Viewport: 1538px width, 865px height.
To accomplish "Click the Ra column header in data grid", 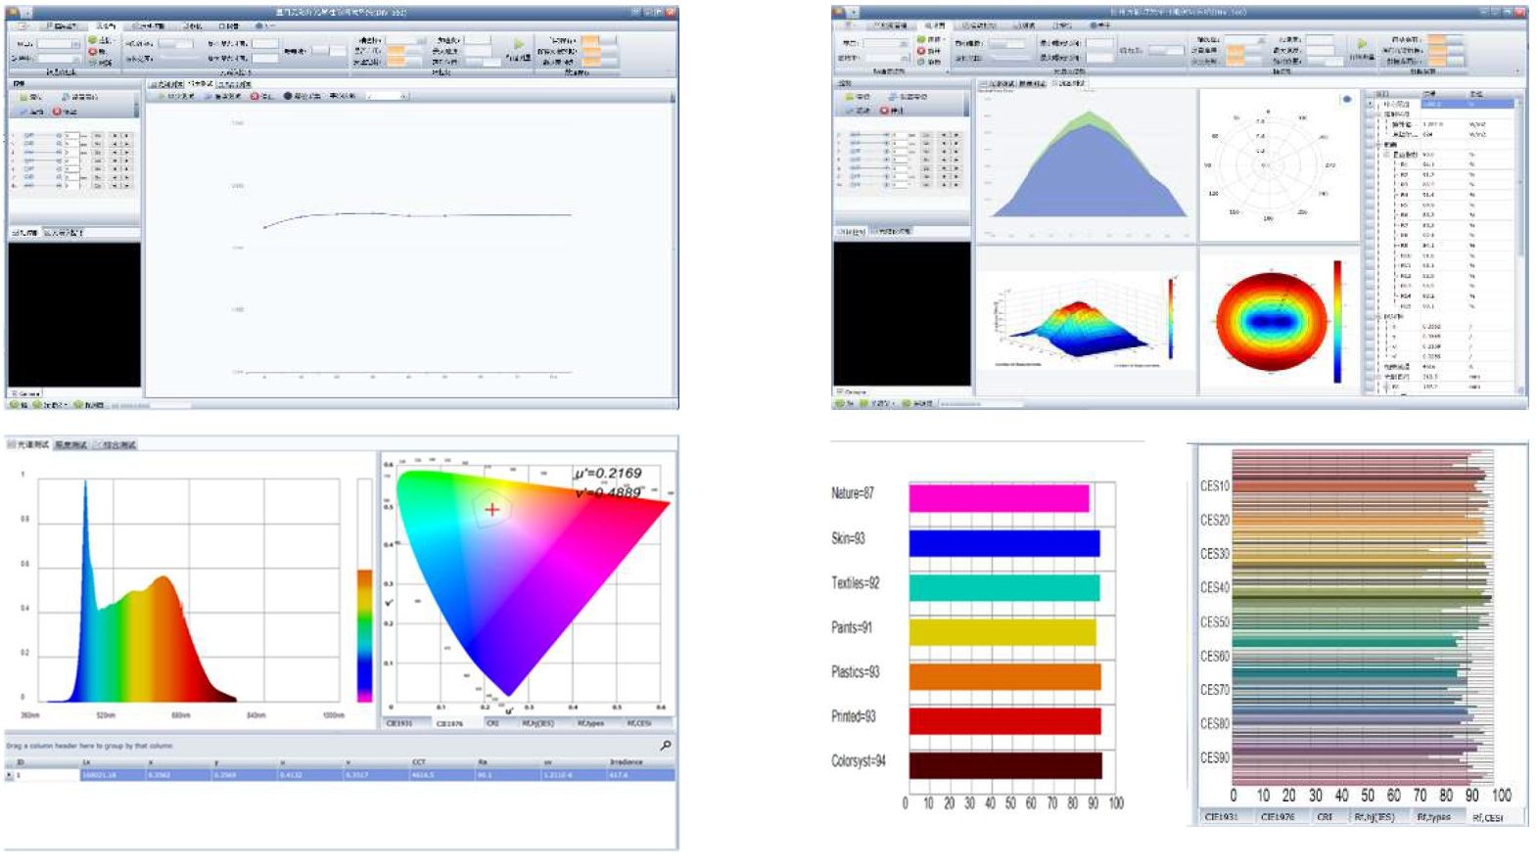I will 483,761.
